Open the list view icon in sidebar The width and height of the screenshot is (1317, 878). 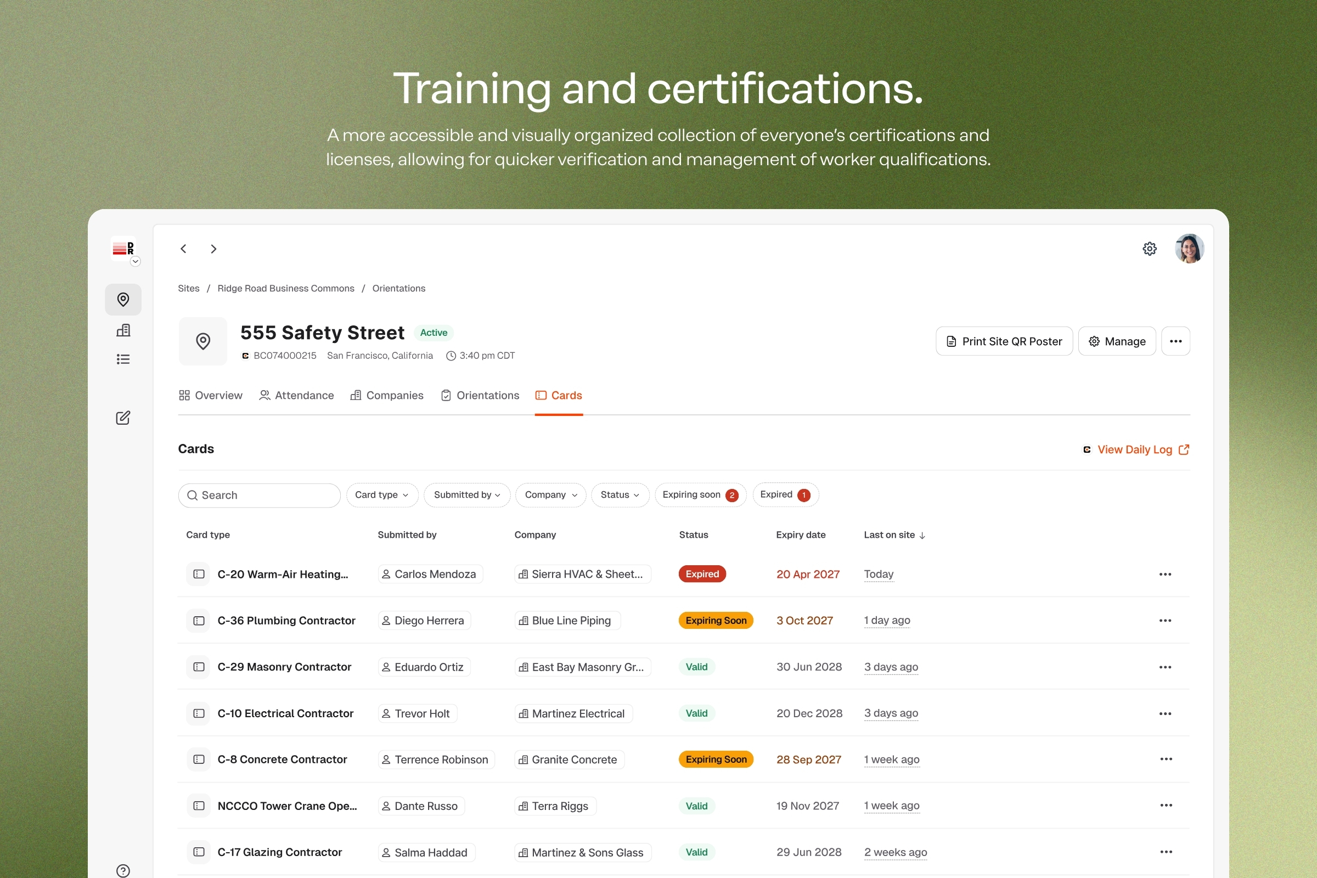point(123,359)
